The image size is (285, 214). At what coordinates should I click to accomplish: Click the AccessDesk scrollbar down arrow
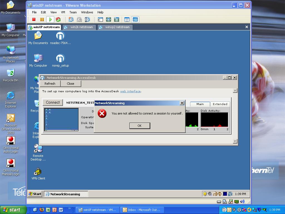[235, 141]
